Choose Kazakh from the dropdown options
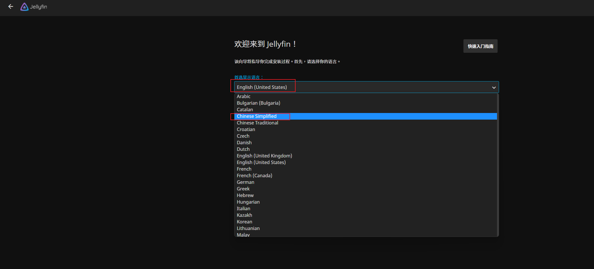 (x=244, y=215)
